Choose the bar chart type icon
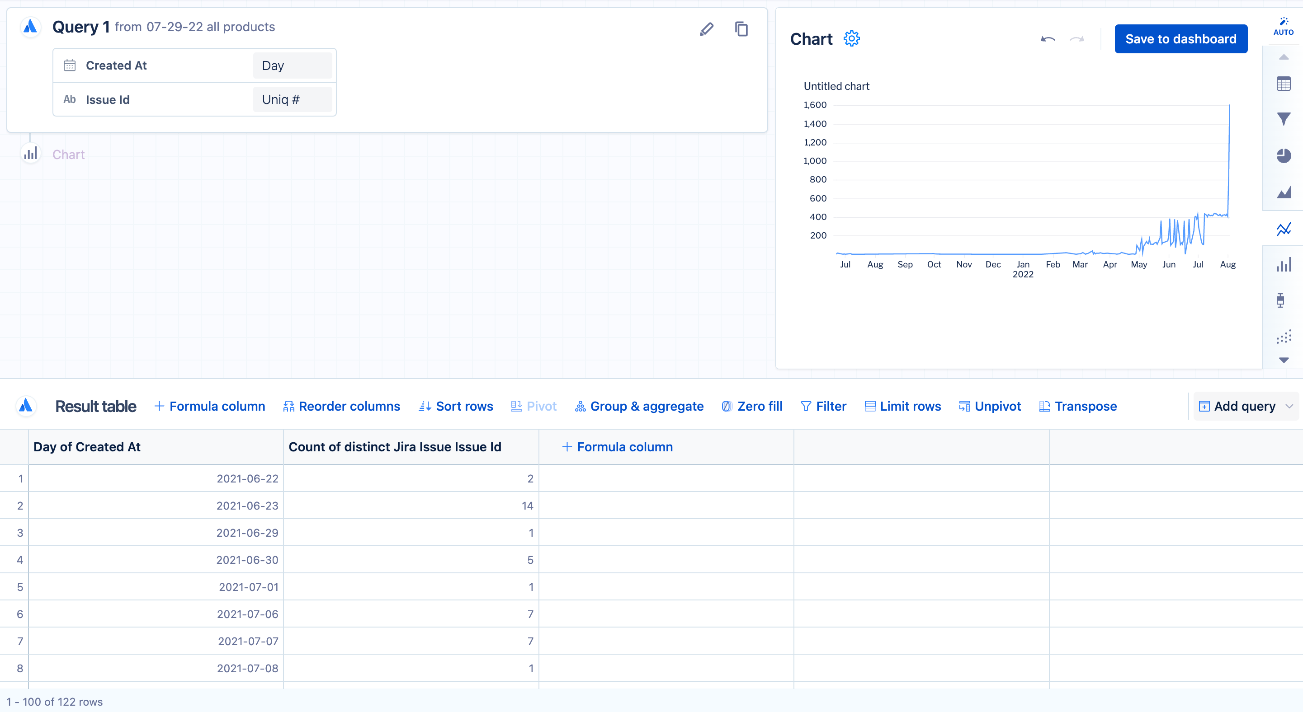Image resolution: width=1303 pixels, height=712 pixels. (x=1283, y=265)
